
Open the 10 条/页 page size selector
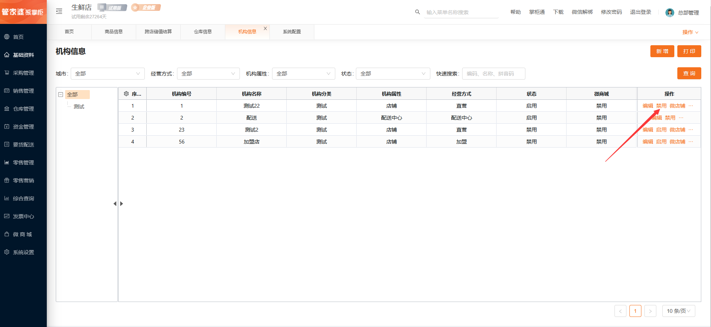(678, 311)
